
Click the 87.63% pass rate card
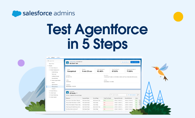point(118,71)
